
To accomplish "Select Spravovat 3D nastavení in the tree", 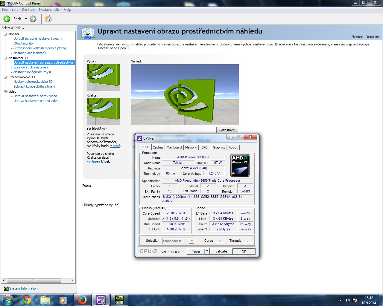I will pos(31,67).
